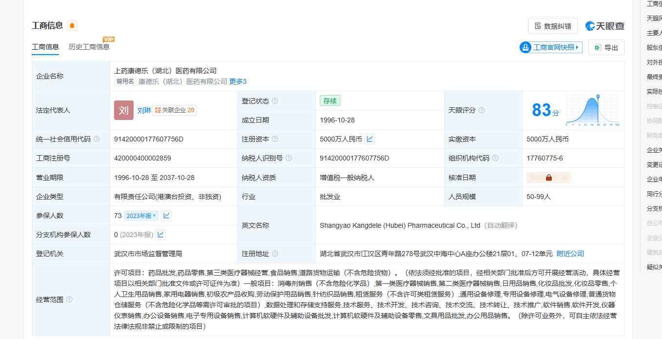Image resolution: width=662 pixels, height=339 pixels.
Task: Open the 参保人数 trend chart icon
Action: click(x=166, y=216)
